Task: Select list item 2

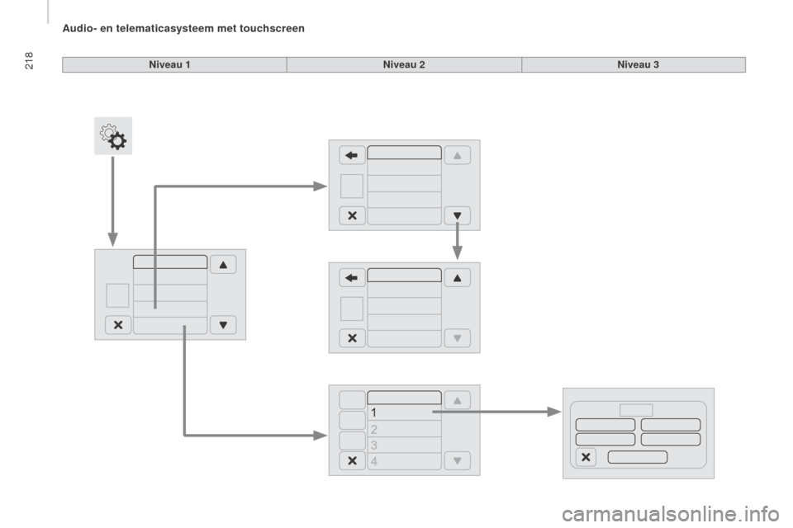Action: [x=404, y=429]
